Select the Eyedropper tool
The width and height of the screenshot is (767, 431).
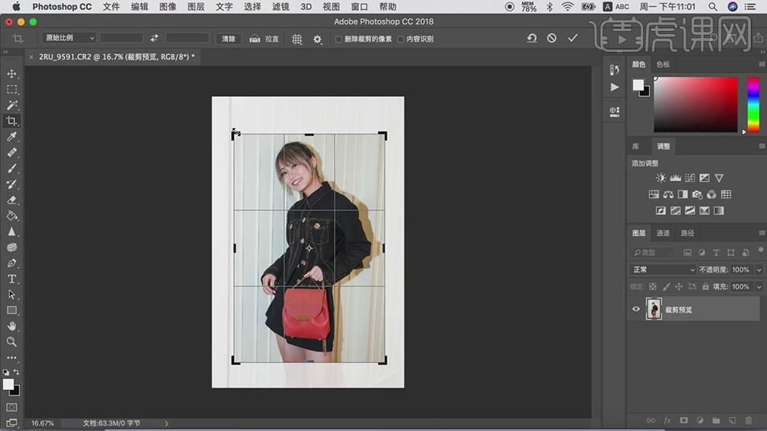click(x=12, y=136)
